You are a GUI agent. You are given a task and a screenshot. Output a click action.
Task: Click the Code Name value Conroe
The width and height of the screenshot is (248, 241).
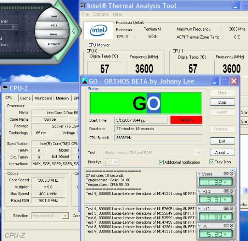(50, 119)
